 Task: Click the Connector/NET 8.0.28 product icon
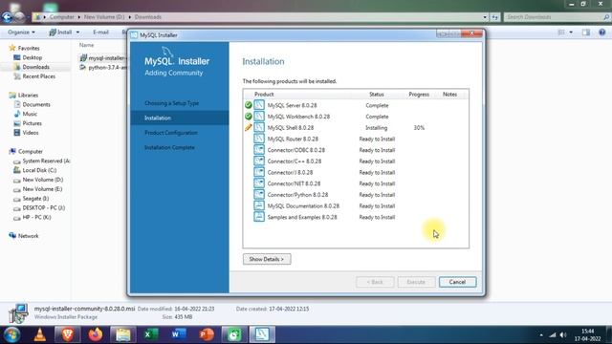coord(259,183)
